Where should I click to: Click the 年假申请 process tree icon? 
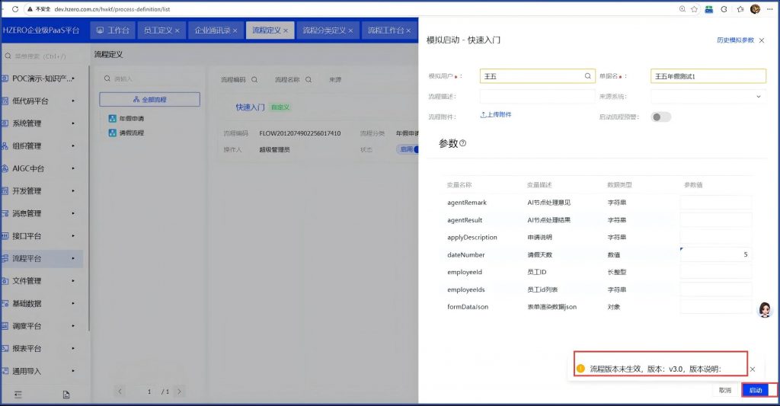click(x=112, y=119)
